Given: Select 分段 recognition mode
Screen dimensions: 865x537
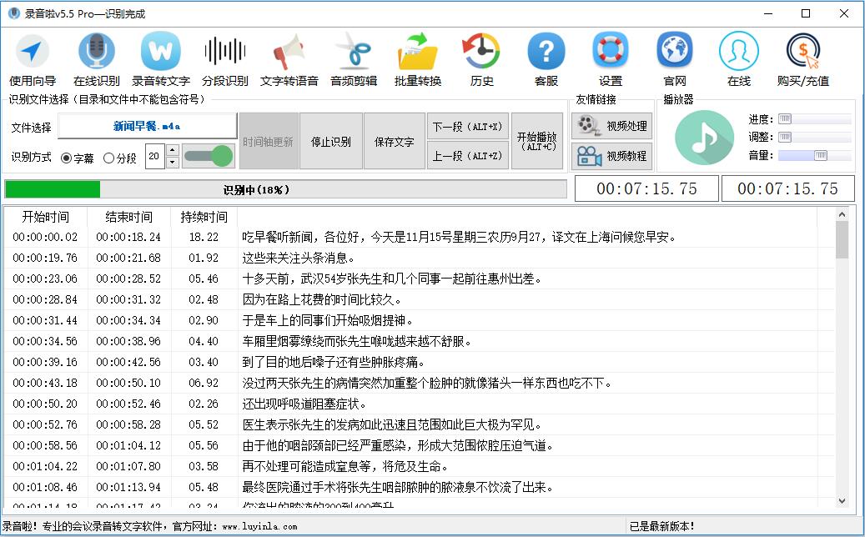Looking at the screenshot, I should click(x=120, y=158).
